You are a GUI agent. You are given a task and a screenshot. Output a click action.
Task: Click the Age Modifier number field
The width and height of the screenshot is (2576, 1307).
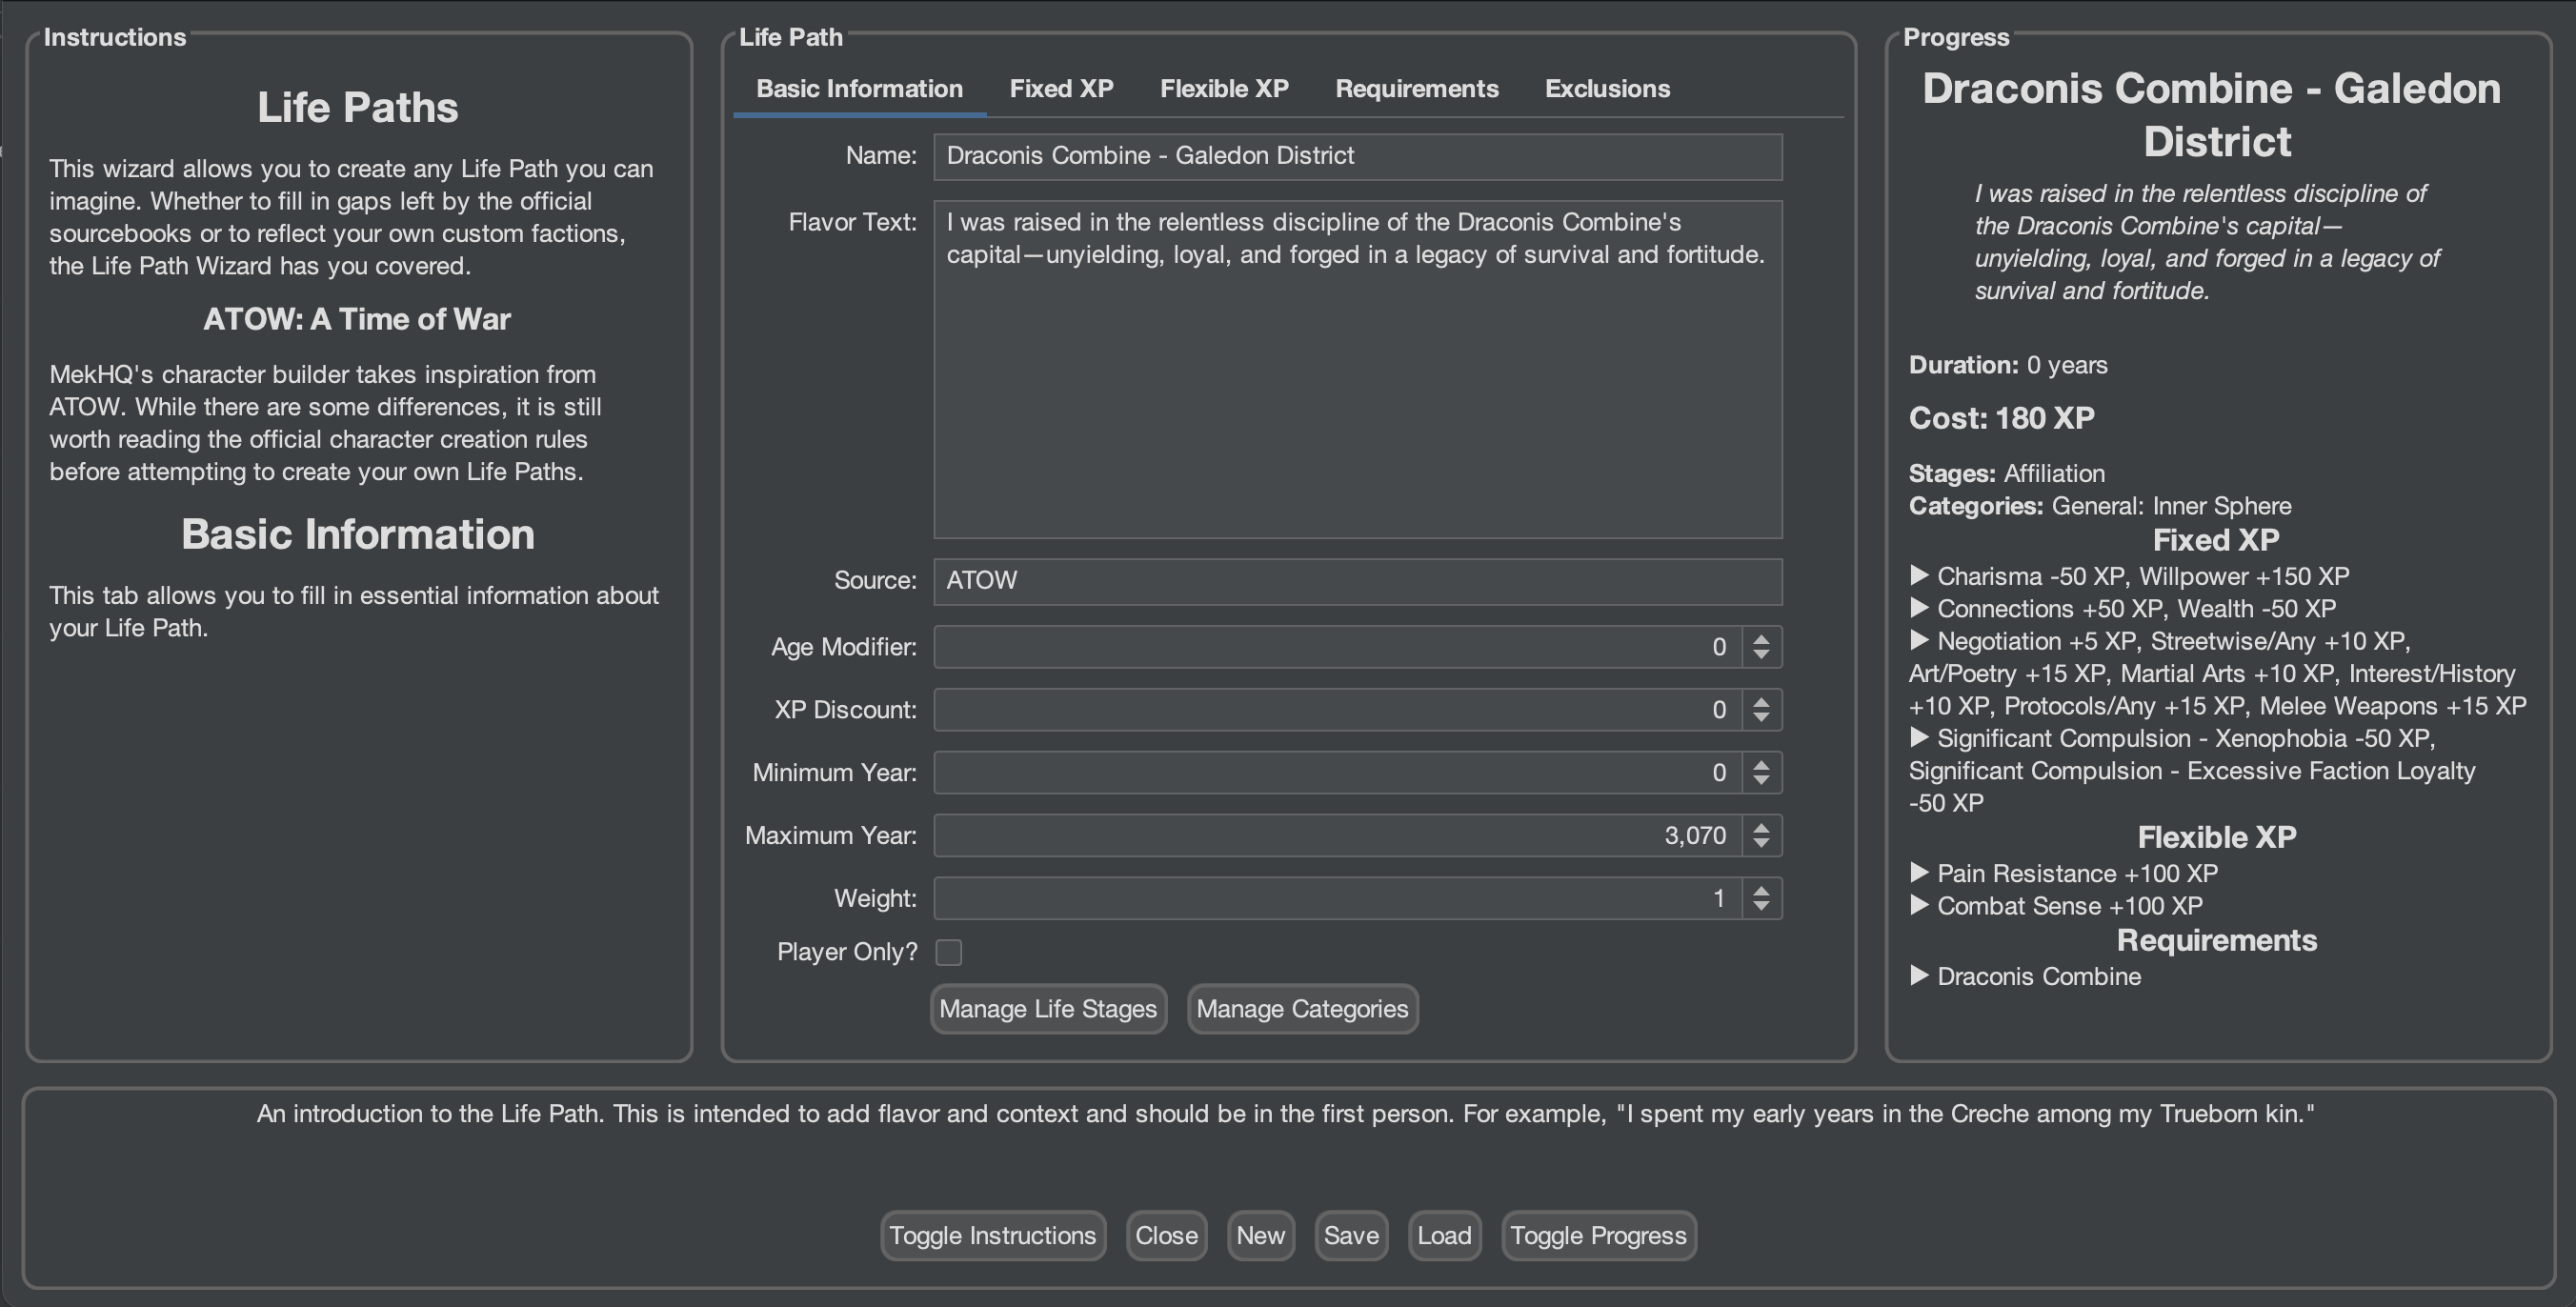1338,647
